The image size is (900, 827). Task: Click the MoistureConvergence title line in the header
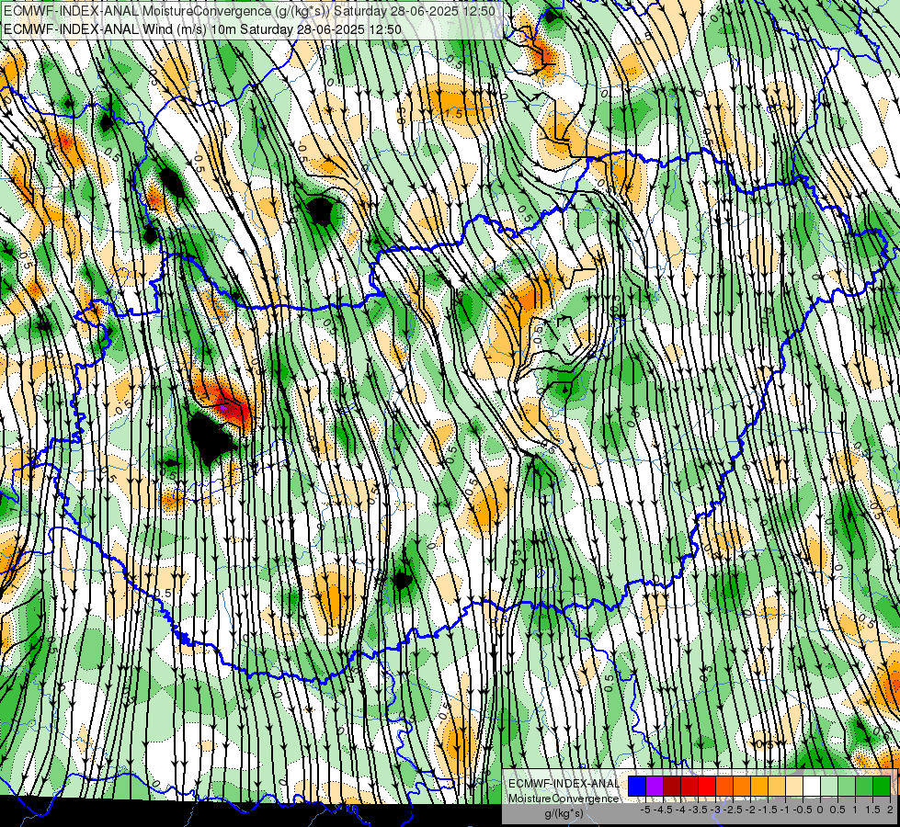coord(248,10)
